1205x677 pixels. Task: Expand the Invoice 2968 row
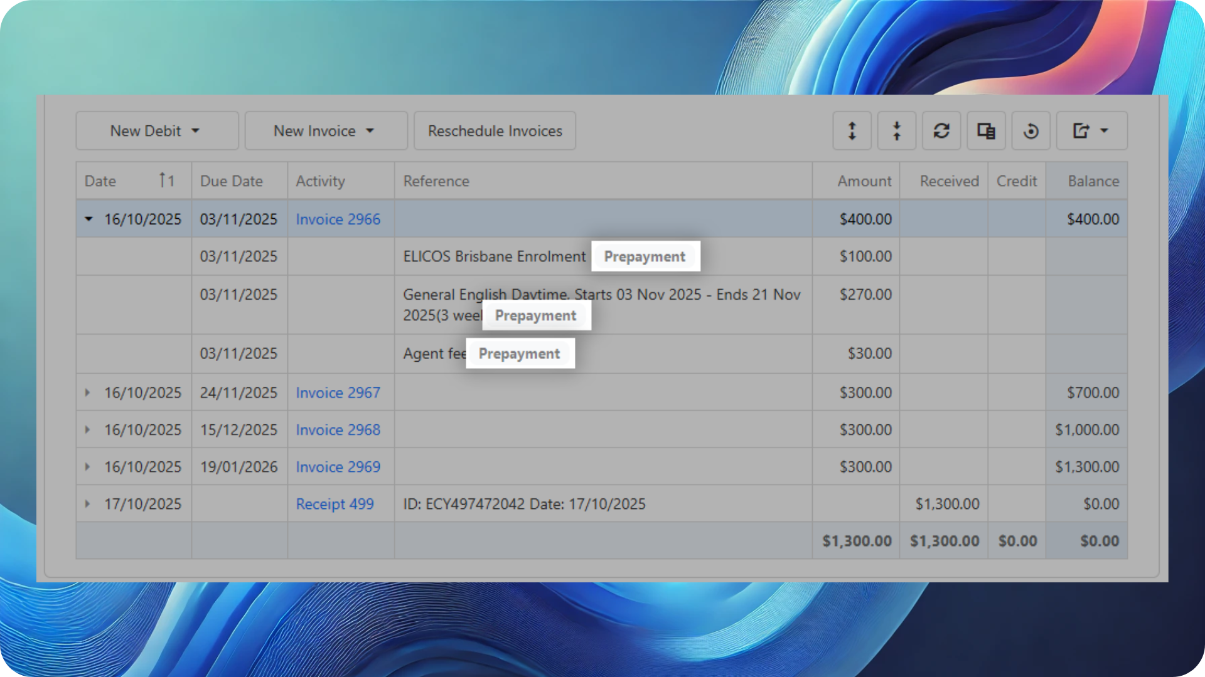click(87, 429)
